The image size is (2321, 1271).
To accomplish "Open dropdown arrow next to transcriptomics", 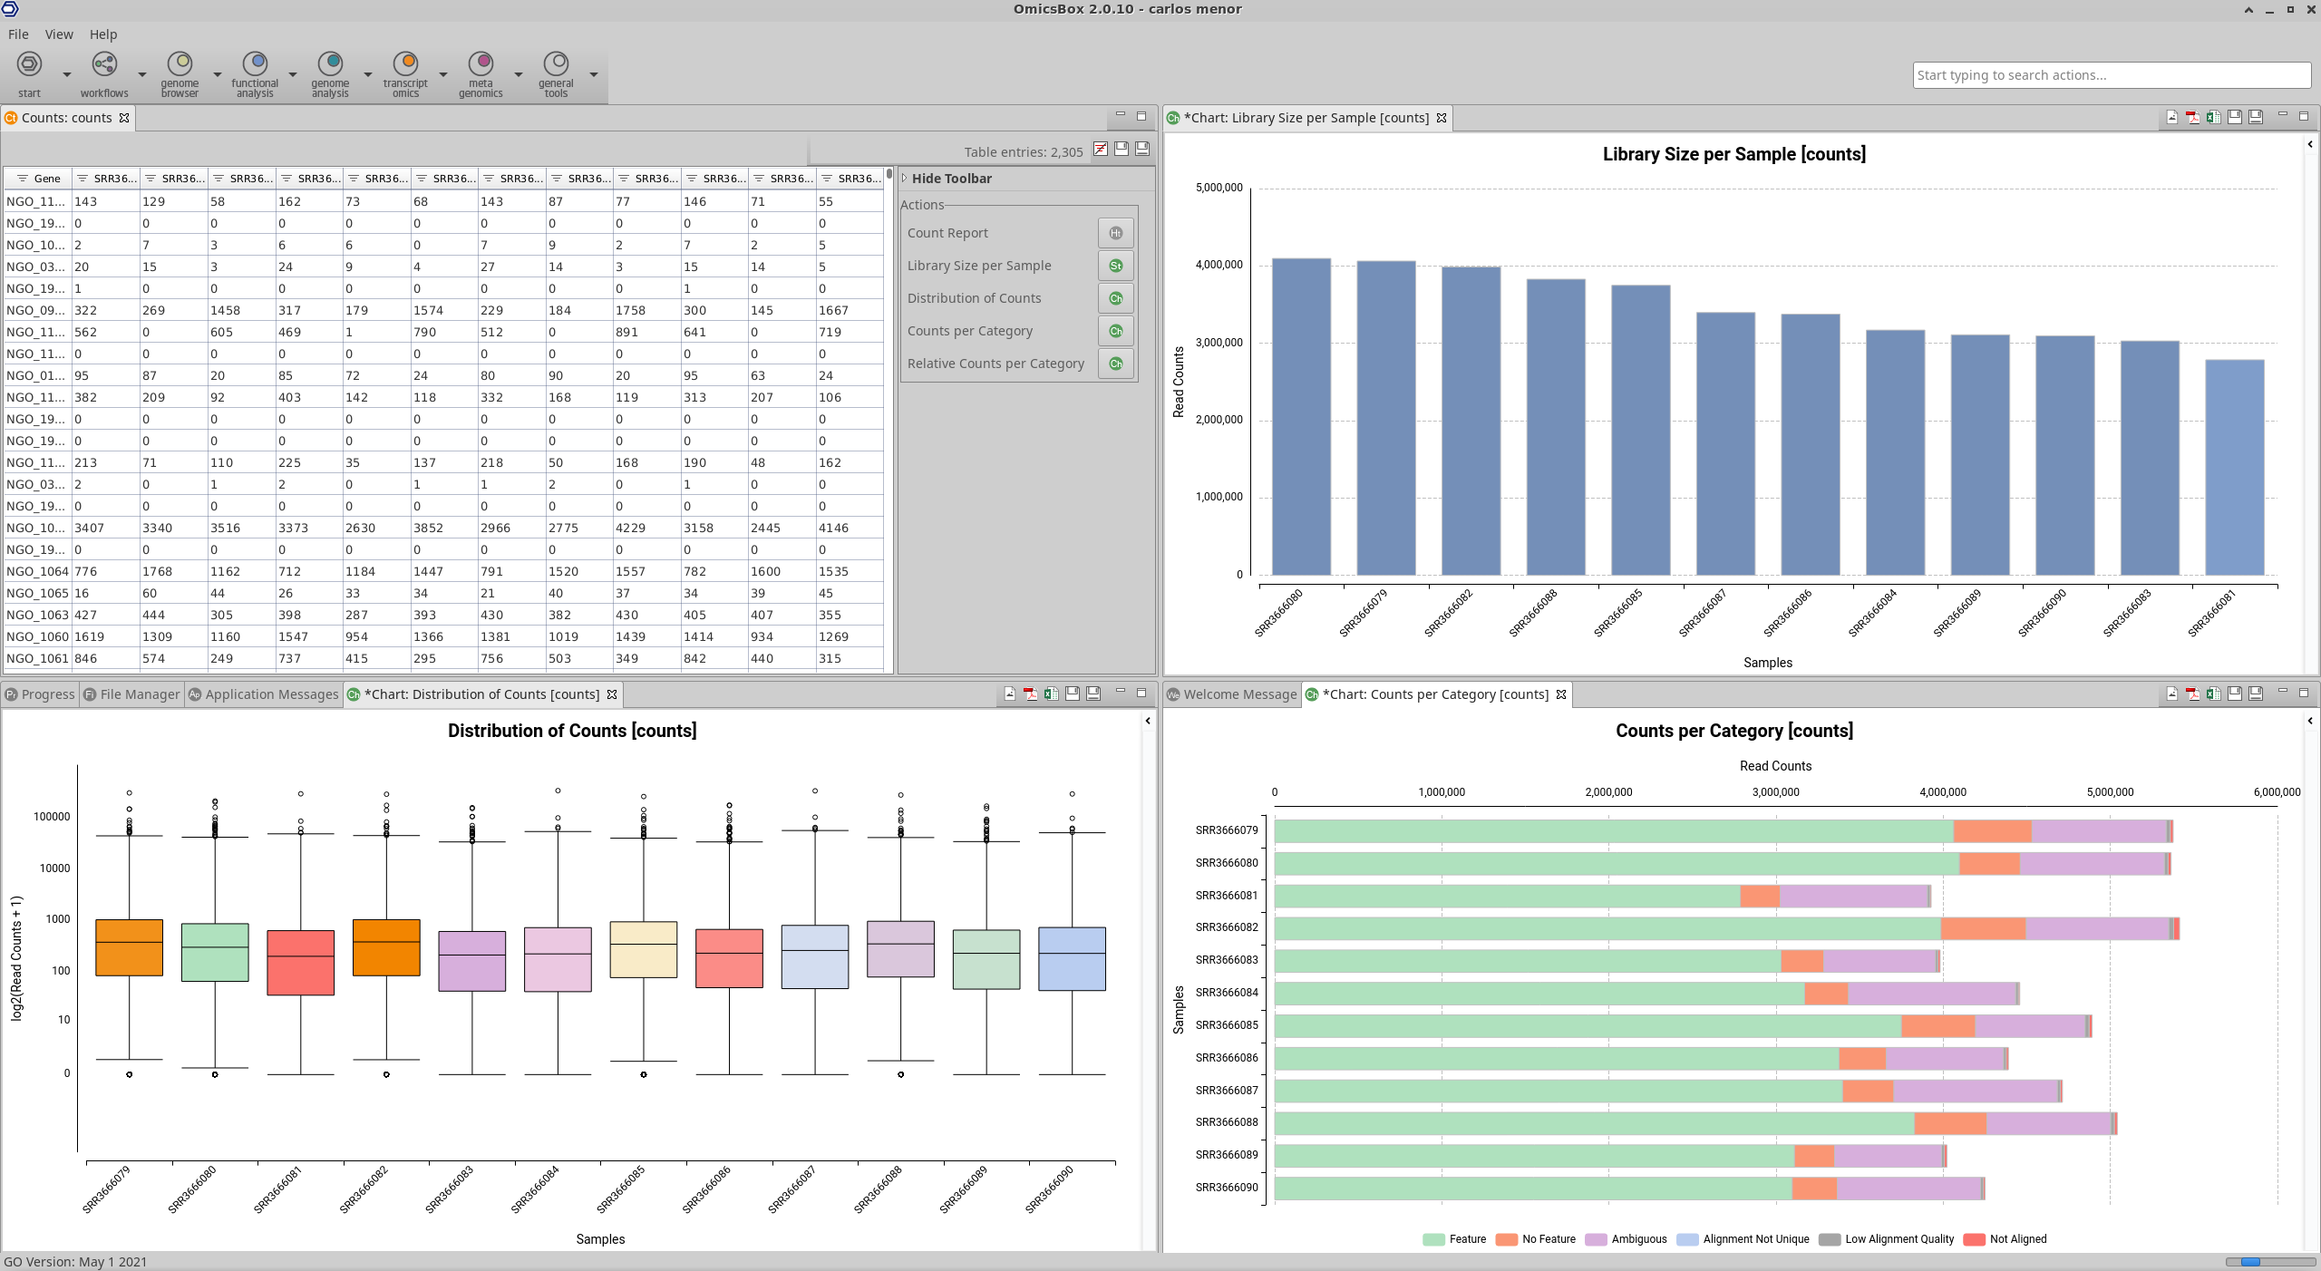I will (443, 74).
